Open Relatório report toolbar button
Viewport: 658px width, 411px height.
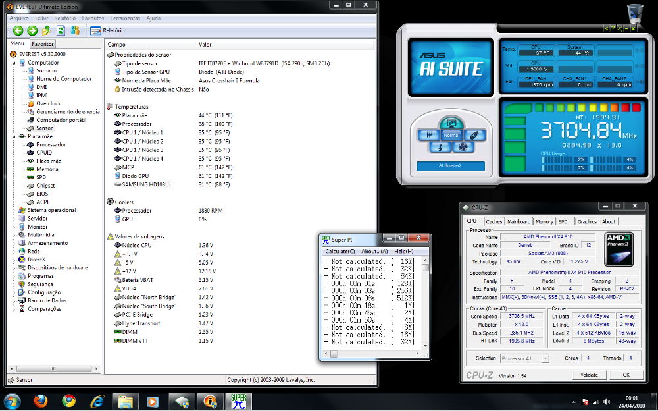pyautogui.click(x=107, y=30)
